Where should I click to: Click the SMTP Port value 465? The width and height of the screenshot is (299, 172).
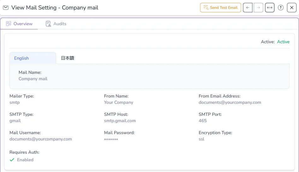tap(203, 121)
